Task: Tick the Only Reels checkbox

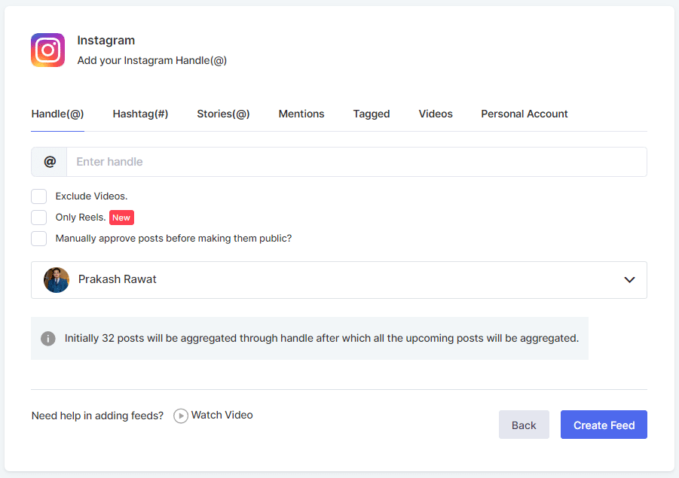Action: (39, 218)
